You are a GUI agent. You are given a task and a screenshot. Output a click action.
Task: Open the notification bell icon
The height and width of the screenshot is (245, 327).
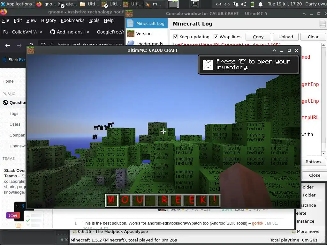tap(261, 4)
